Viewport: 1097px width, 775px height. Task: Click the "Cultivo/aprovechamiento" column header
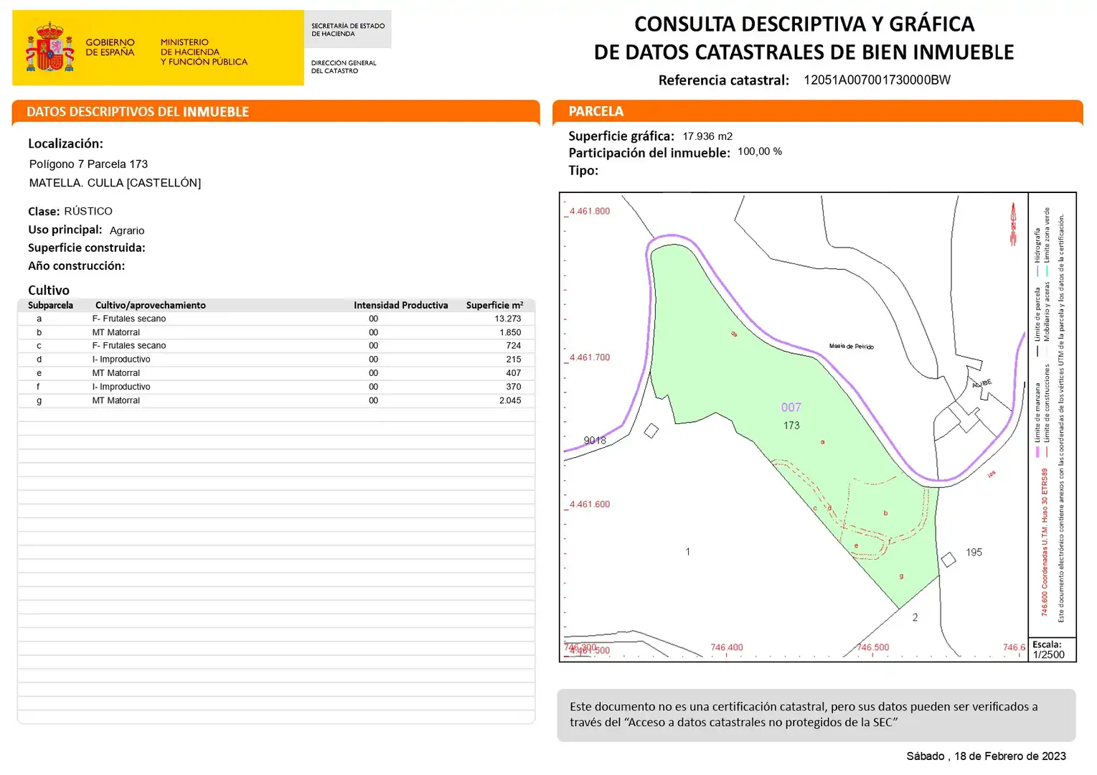pyautogui.click(x=151, y=305)
